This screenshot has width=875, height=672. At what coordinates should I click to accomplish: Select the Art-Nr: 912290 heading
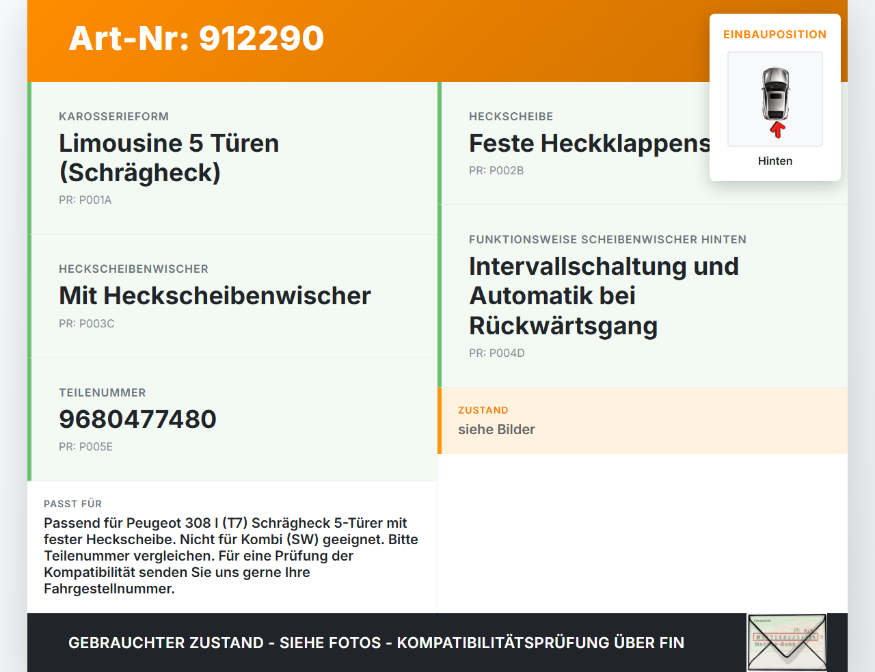tap(196, 38)
